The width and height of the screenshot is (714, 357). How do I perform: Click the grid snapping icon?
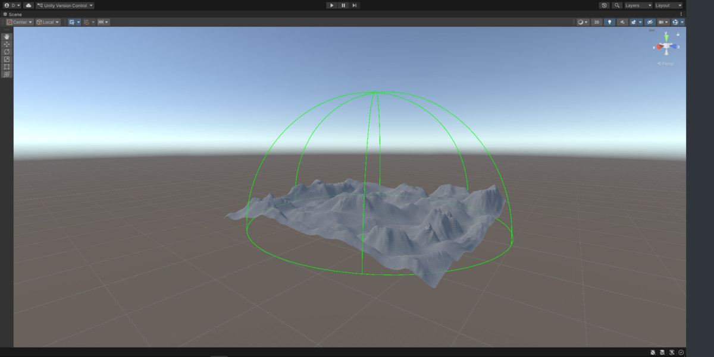pos(87,22)
